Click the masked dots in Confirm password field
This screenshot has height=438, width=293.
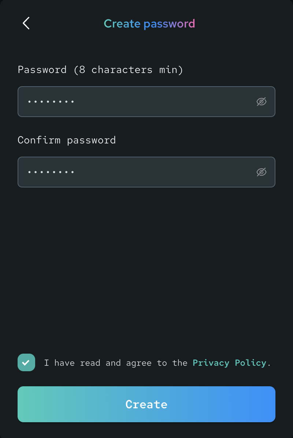point(51,172)
